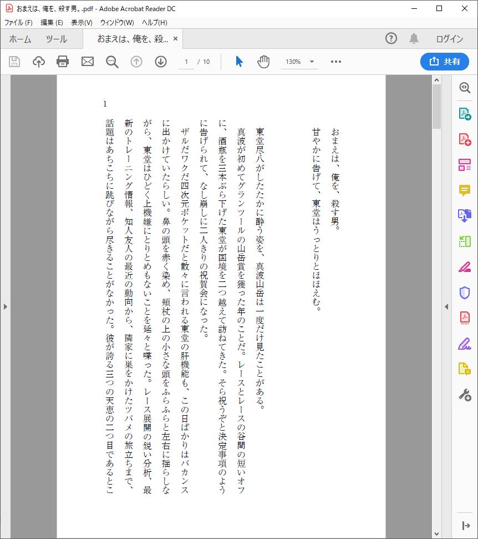
Task: Open Organize Pages tool in sidebar
Action: 465,241
